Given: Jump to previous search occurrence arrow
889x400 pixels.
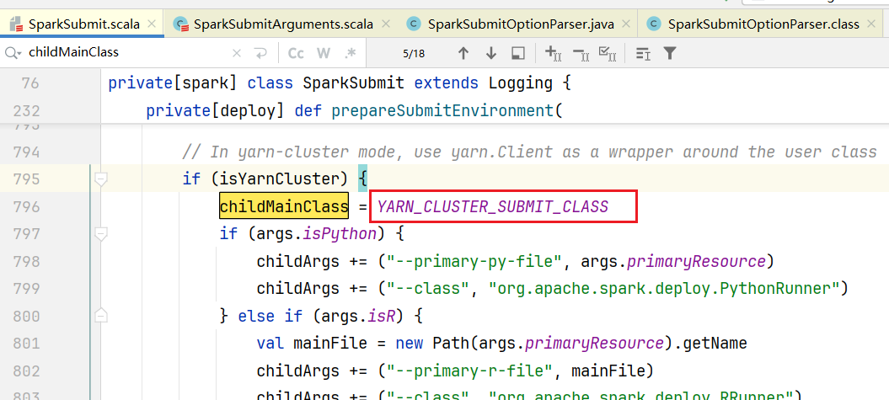Looking at the screenshot, I should pos(463,53).
